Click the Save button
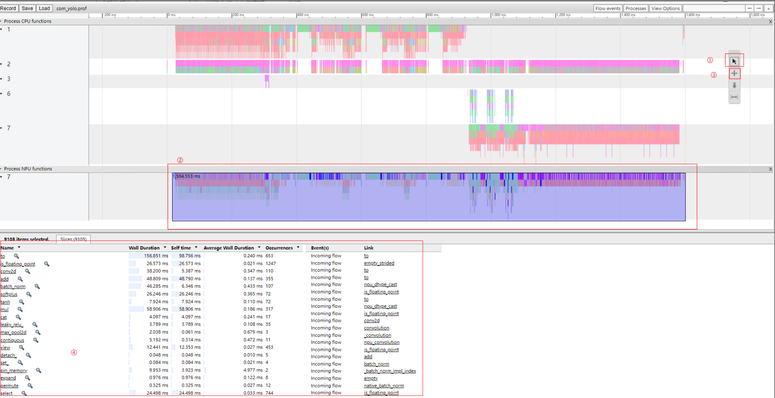This screenshot has height=398, width=775. tap(27, 8)
